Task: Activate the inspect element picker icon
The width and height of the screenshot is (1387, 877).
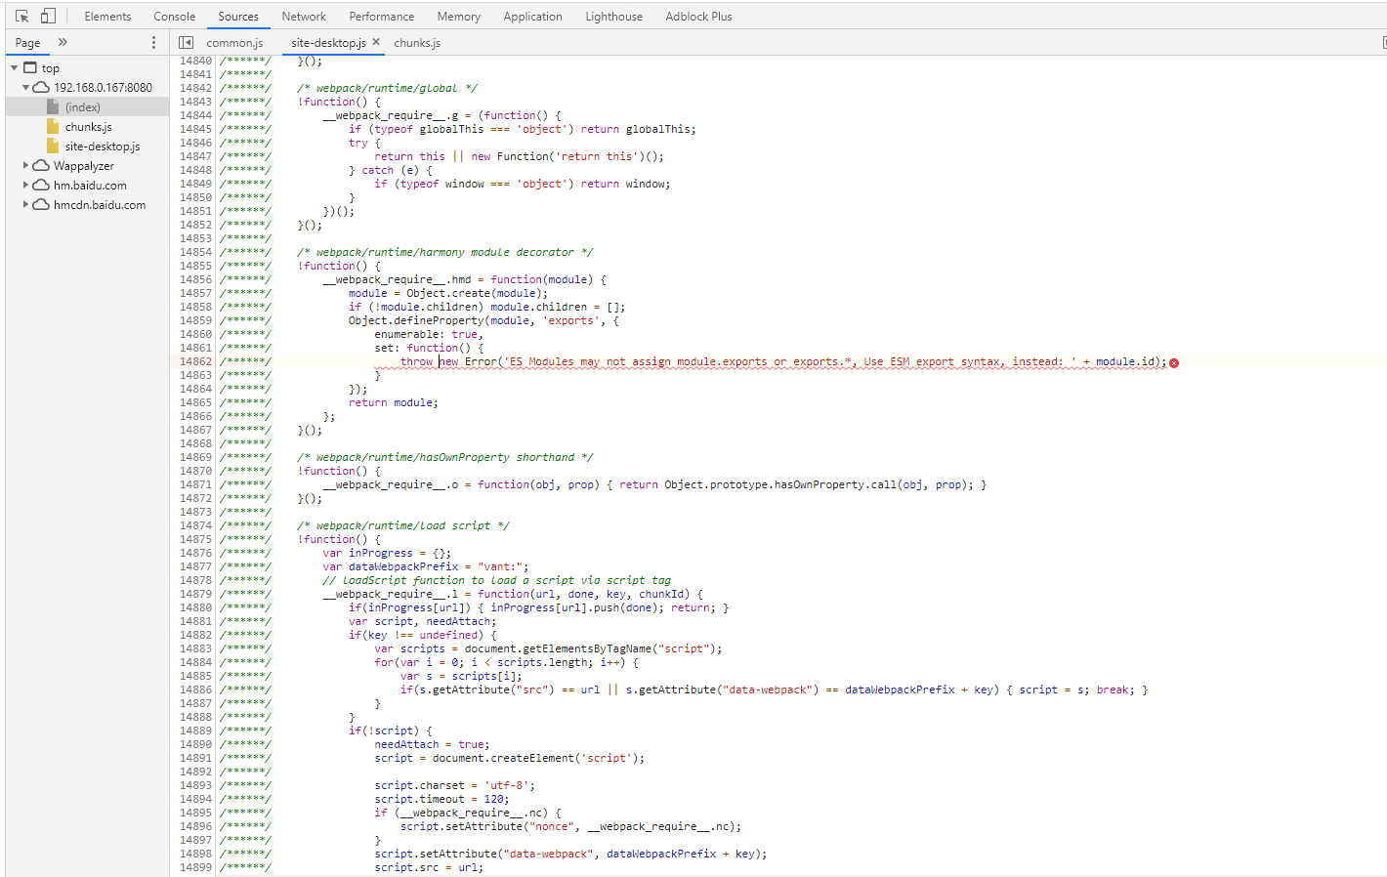Action: pos(21,17)
